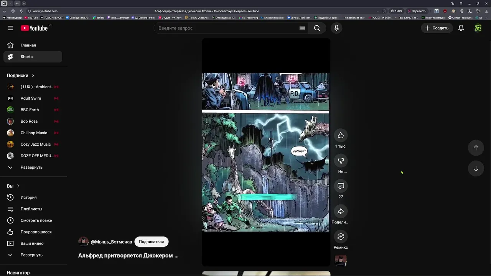Open the notifications bell
This screenshot has height=276, width=491.
click(461, 28)
